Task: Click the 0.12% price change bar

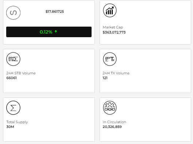Action: (x=49, y=32)
